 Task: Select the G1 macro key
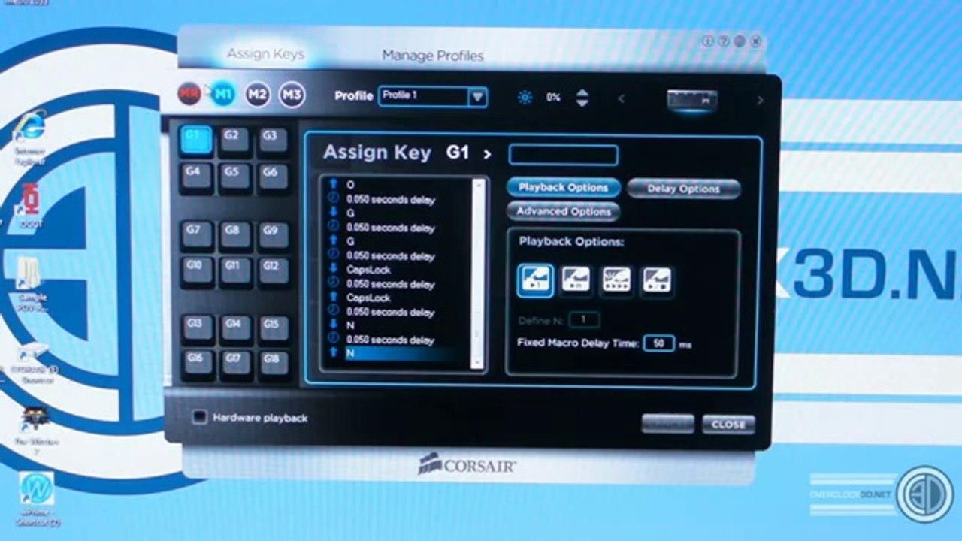pyautogui.click(x=195, y=140)
